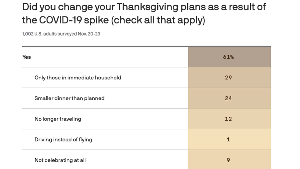Click the lightest cell showing 1

point(229,140)
